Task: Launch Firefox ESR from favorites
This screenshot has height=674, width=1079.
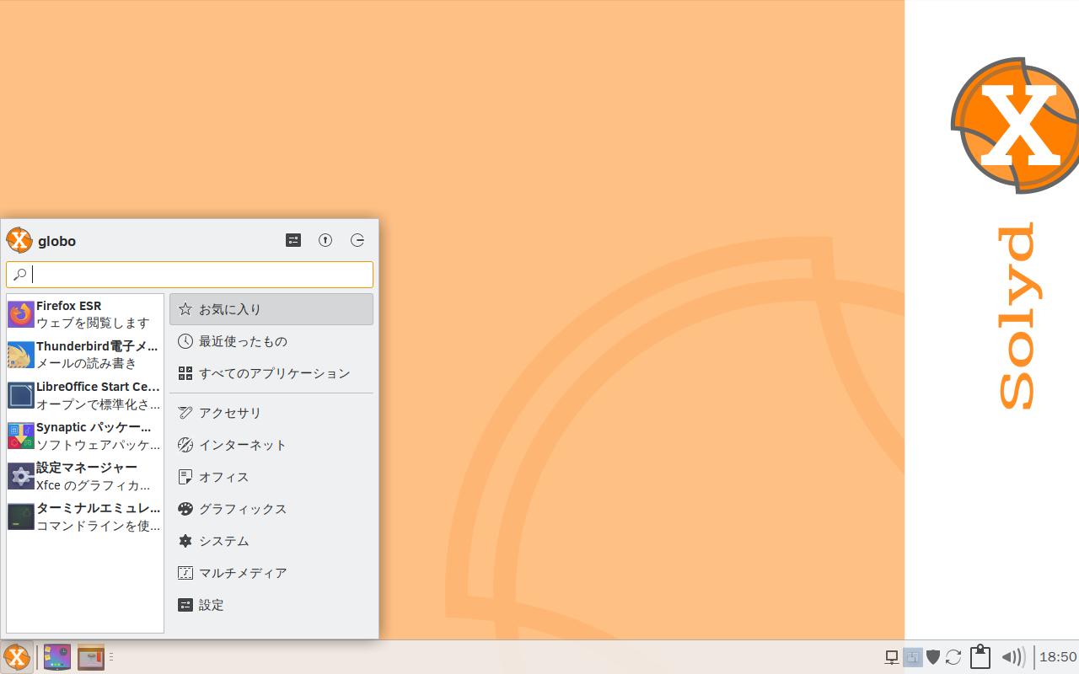Action: click(x=84, y=314)
